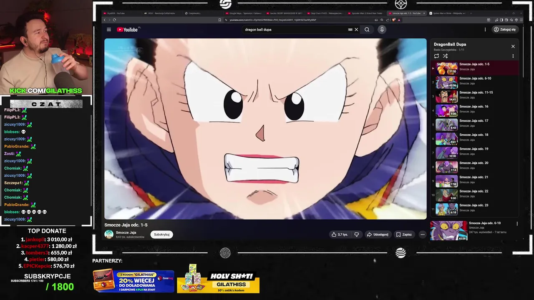Viewport: 534px width, 300px height.
Task: Sign in with the Zaloguj się button
Action: coord(504,30)
